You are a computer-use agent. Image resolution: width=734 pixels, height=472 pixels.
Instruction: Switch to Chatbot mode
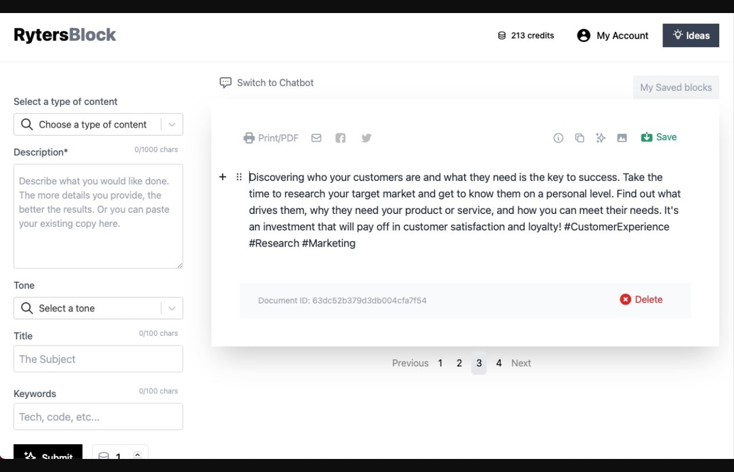pyautogui.click(x=266, y=83)
